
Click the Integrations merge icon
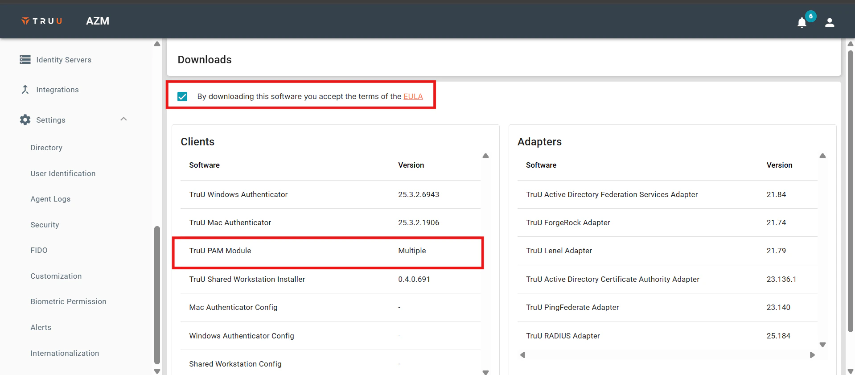coord(25,90)
